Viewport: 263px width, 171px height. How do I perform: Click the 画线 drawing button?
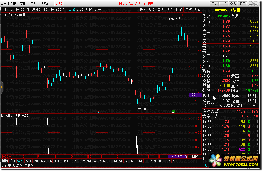(x=161, y=9)
